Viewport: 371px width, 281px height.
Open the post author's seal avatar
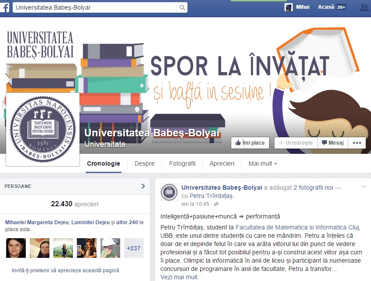[169, 192]
